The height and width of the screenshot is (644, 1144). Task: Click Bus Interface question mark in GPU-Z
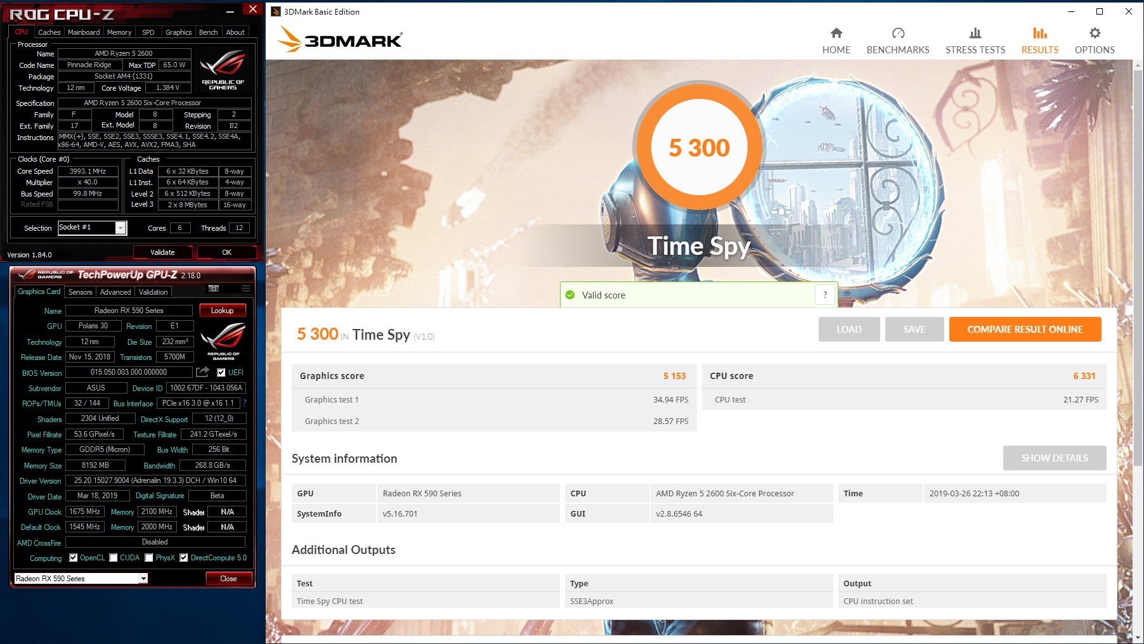[x=244, y=403]
